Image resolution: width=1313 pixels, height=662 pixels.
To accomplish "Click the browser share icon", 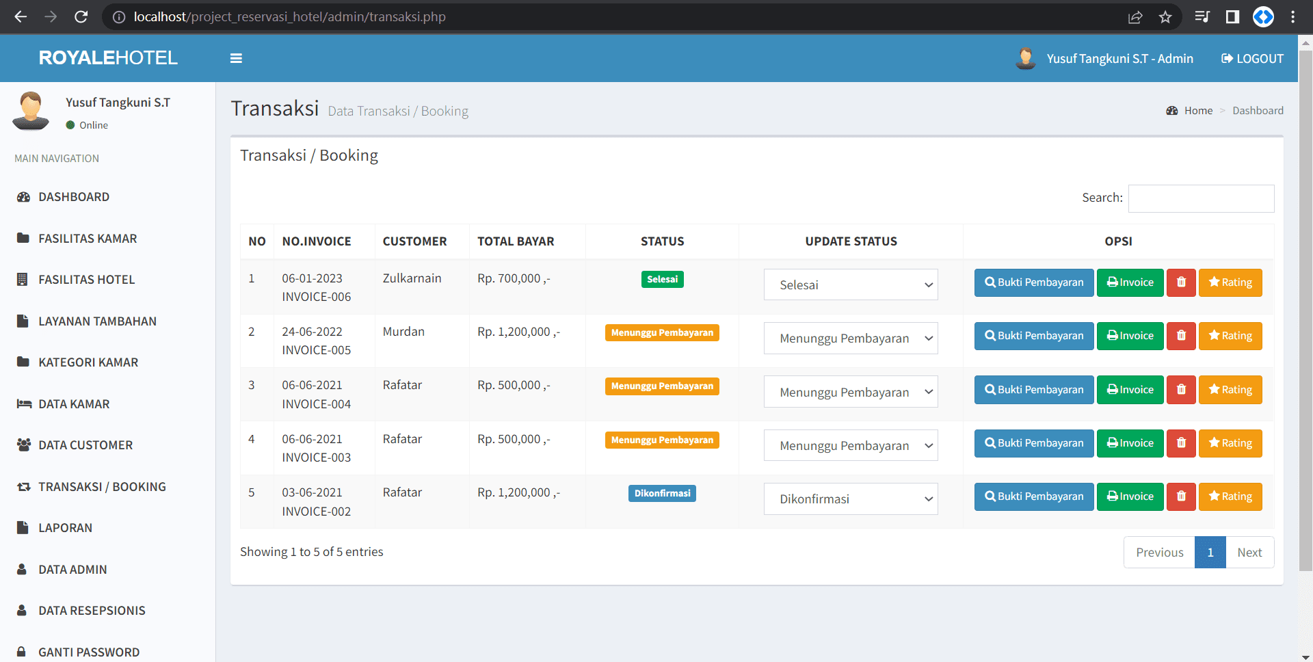I will [1135, 17].
